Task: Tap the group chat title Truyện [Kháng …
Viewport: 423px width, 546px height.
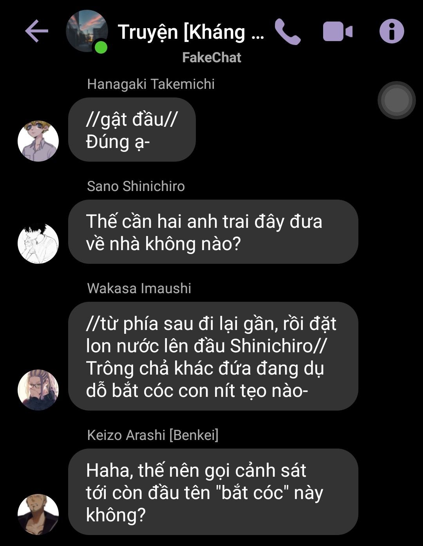Action: (x=191, y=32)
